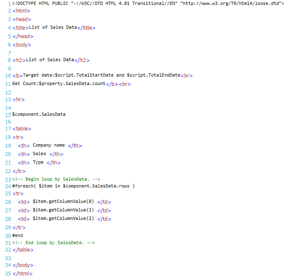Click line number 35 in the gutter
This screenshot has width=291, height=277.
click(x=8, y=274)
